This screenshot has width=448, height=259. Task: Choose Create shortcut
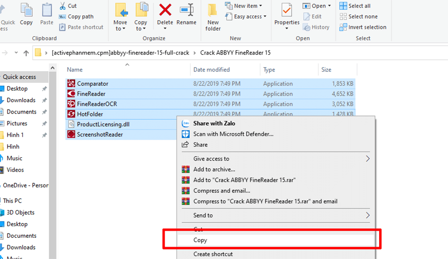213,254
